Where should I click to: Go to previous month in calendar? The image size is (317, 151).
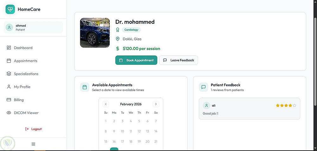point(106,104)
